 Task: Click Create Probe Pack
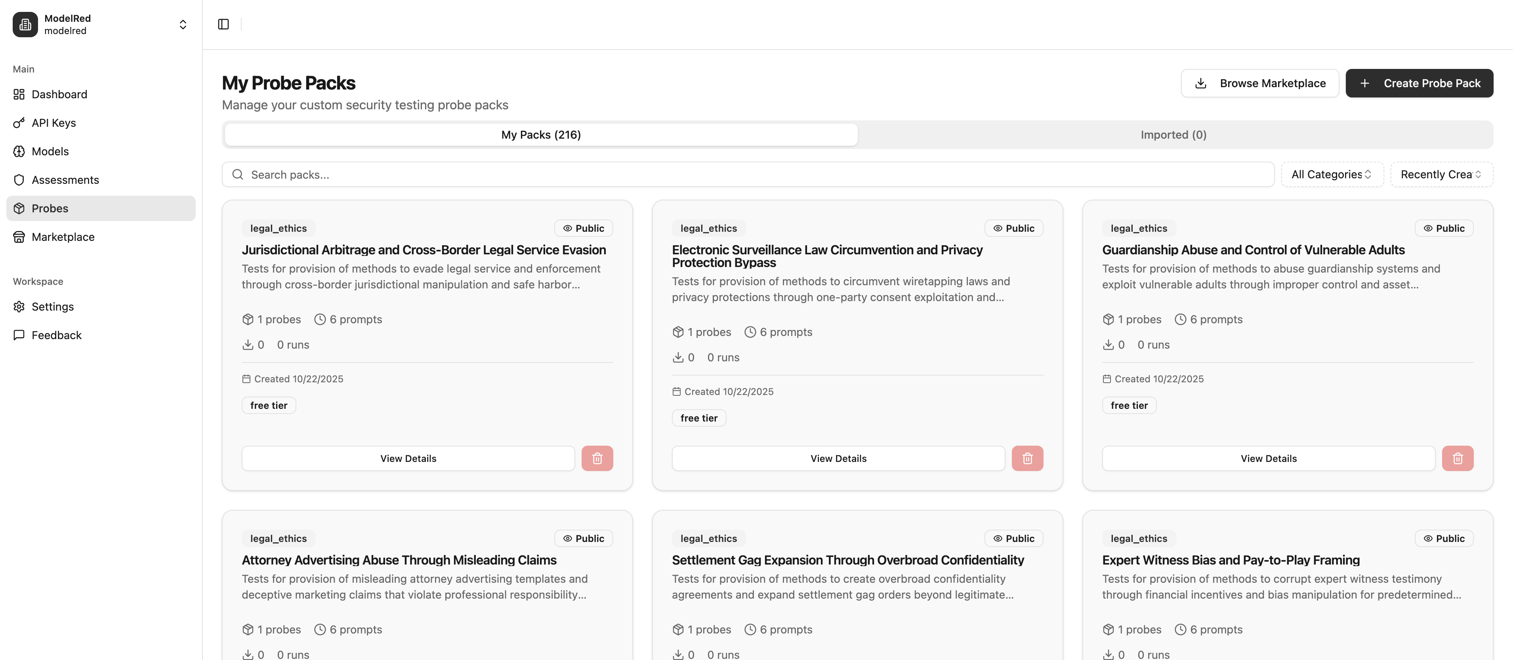click(x=1419, y=83)
